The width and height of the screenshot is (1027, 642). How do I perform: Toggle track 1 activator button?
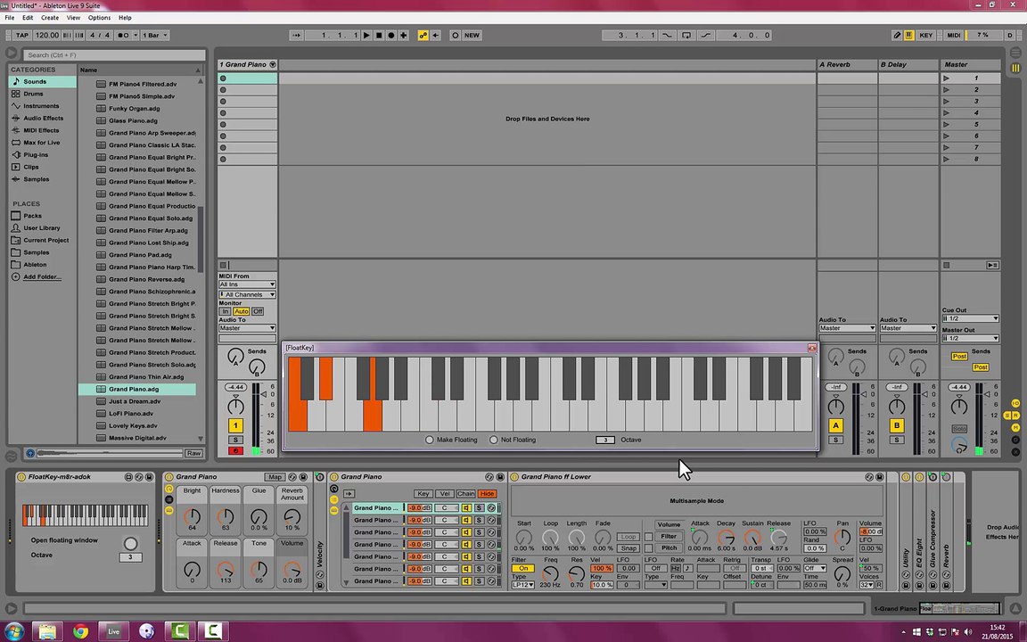pyautogui.click(x=235, y=426)
